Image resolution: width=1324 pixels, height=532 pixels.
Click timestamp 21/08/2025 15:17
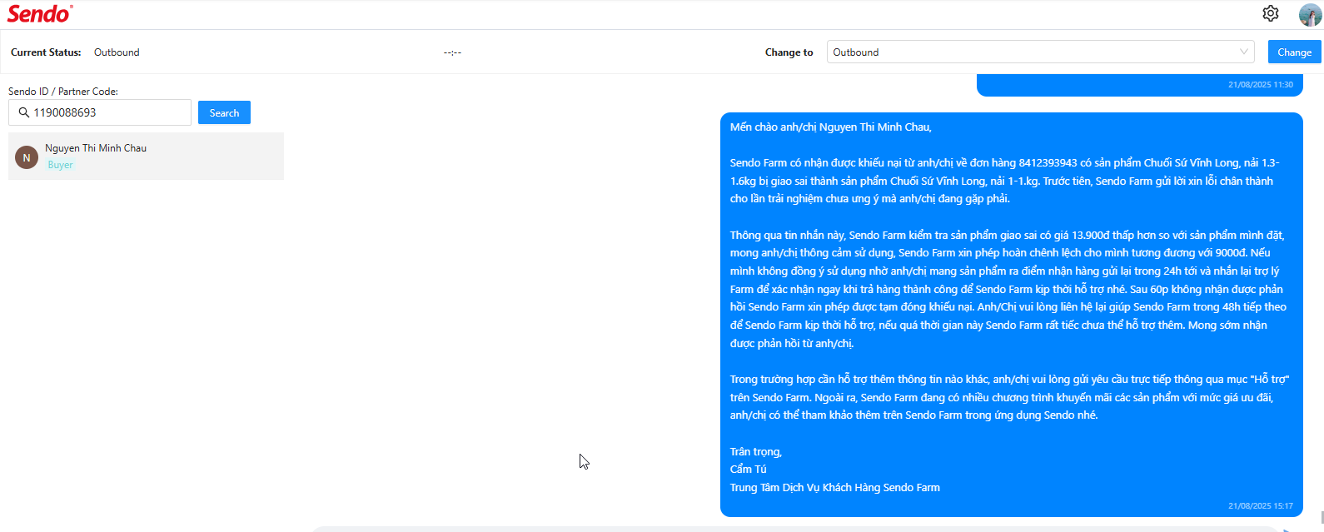[x=1261, y=505]
